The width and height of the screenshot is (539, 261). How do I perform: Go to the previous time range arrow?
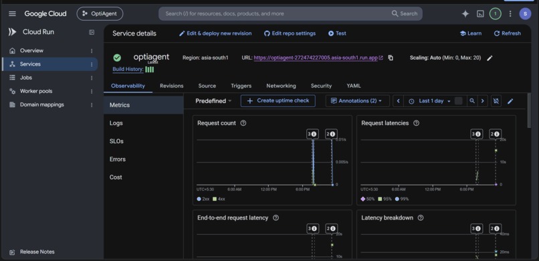[398, 101]
